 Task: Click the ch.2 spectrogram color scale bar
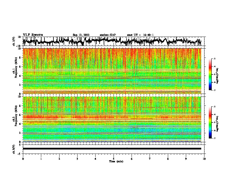click(210, 122)
